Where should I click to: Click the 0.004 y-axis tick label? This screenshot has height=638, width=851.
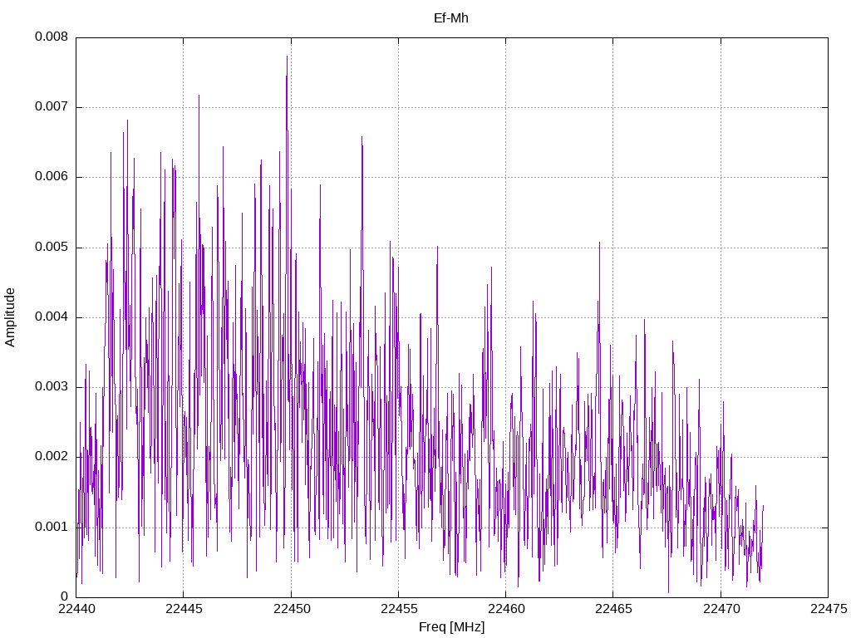tap(51, 317)
